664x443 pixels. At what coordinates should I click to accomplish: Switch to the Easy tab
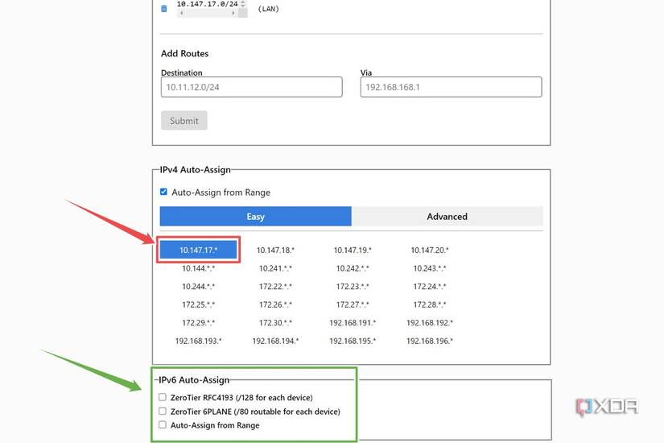[x=255, y=216]
